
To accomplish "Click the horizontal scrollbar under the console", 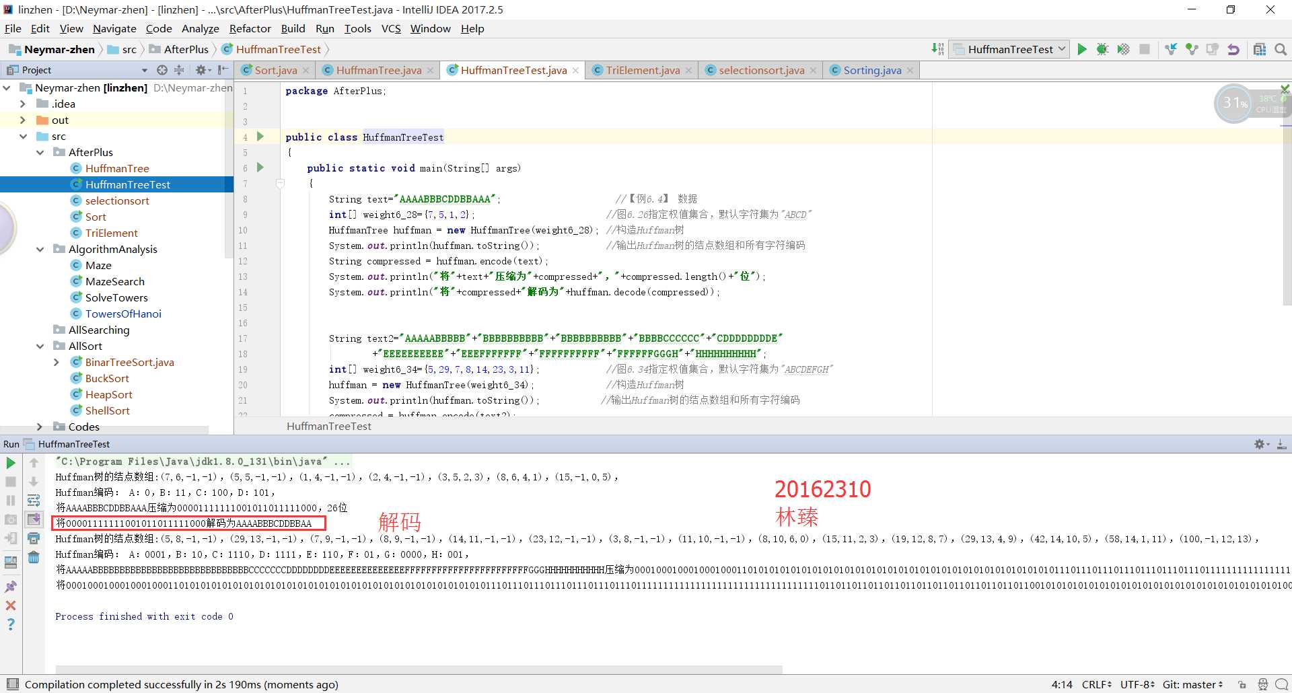I will click(419, 669).
